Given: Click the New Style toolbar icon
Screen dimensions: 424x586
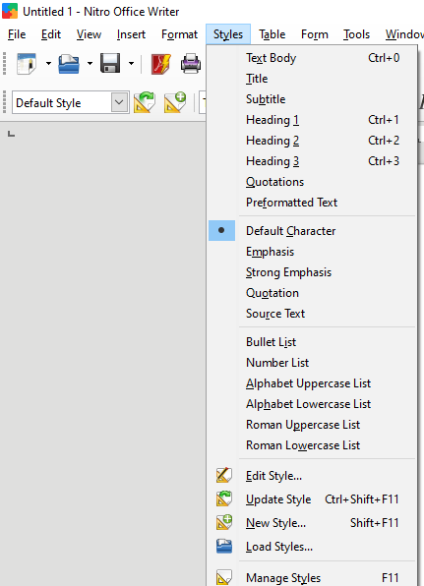Looking at the screenshot, I should 175,102.
